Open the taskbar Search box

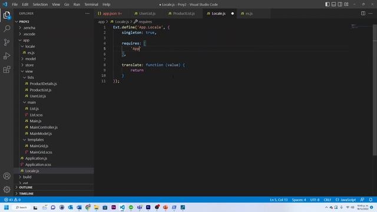click(x=21, y=207)
